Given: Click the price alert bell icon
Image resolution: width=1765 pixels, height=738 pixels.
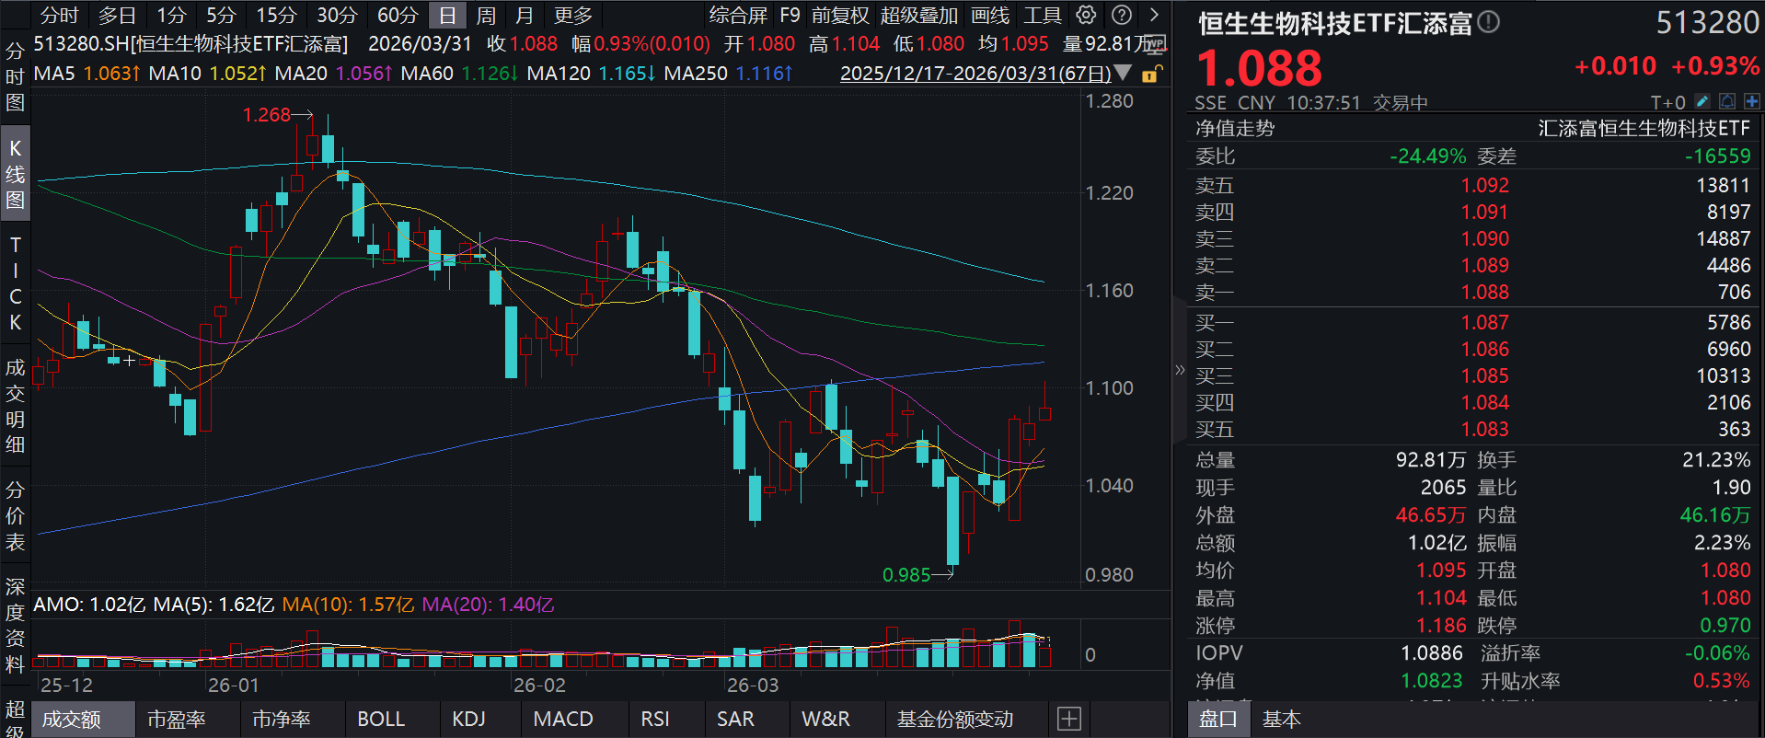Looking at the screenshot, I should (1727, 101).
